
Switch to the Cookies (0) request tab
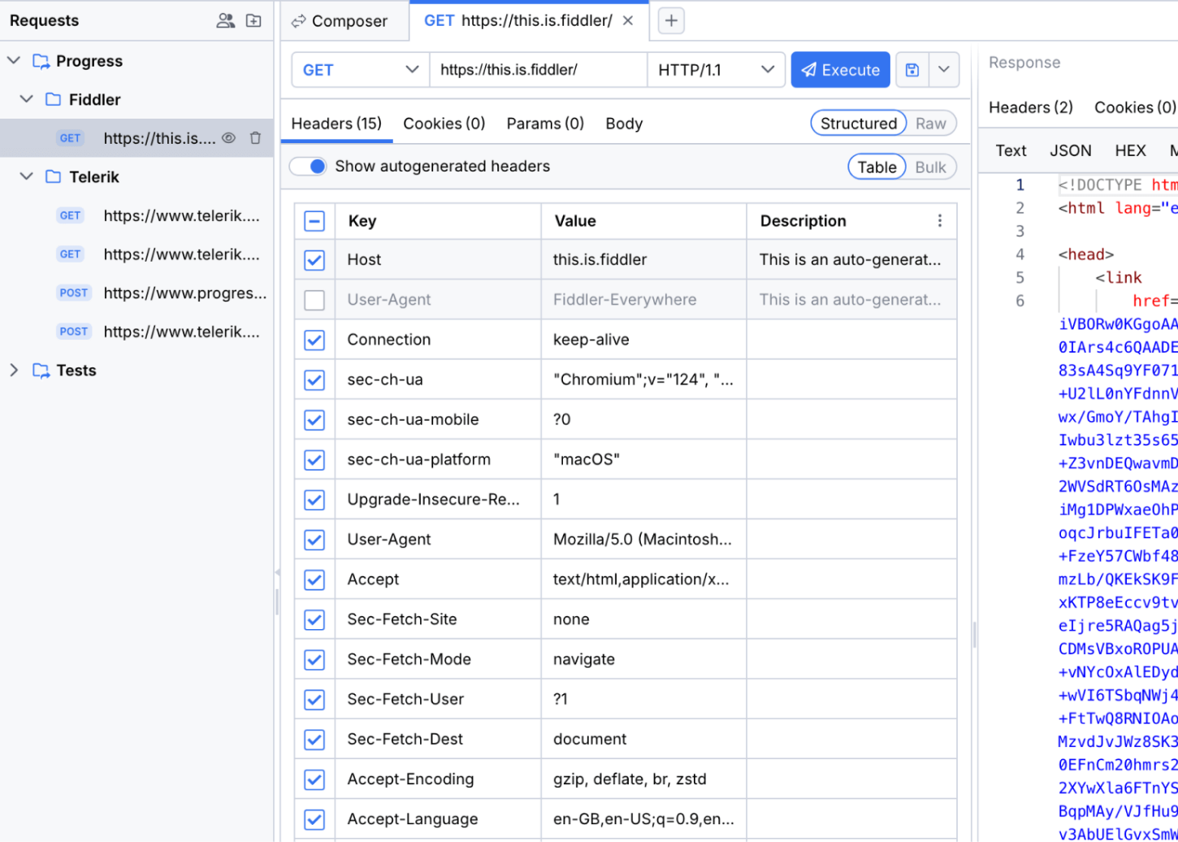coord(444,124)
